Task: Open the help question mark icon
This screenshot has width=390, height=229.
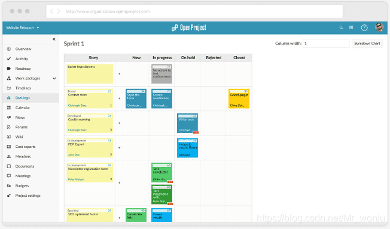Action: 364,28
